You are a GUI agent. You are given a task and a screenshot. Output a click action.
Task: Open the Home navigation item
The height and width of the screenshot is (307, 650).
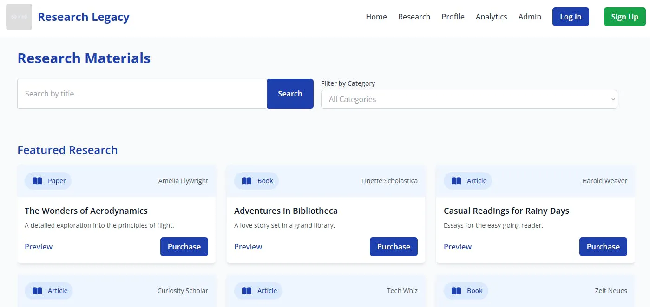point(376,17)
